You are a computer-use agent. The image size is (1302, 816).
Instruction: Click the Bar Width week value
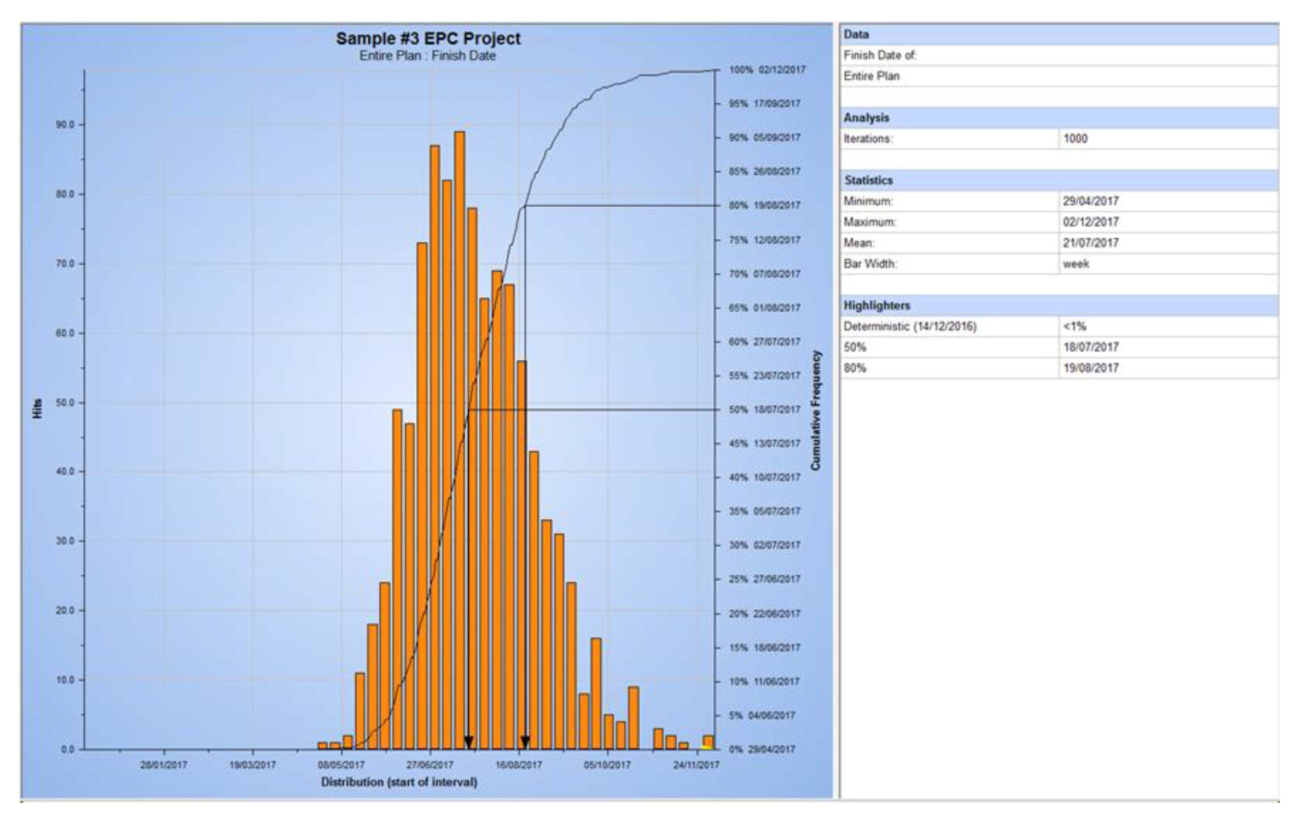pyautogui.click(x=1075, y=264)
